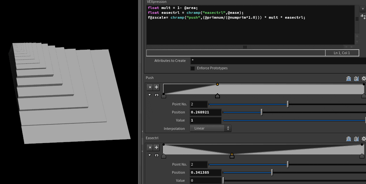Add a point to the Easectrl ramp

156,148
